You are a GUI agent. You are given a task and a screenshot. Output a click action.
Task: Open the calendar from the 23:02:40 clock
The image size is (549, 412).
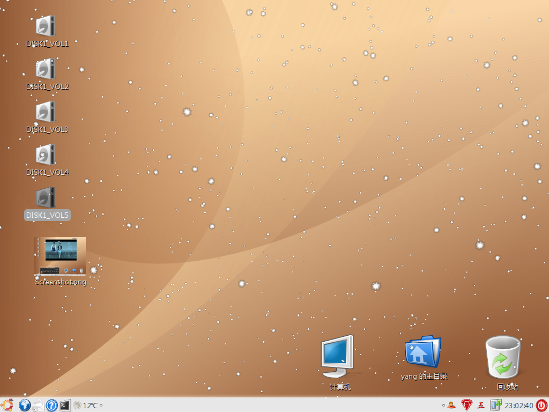(519, 406)
